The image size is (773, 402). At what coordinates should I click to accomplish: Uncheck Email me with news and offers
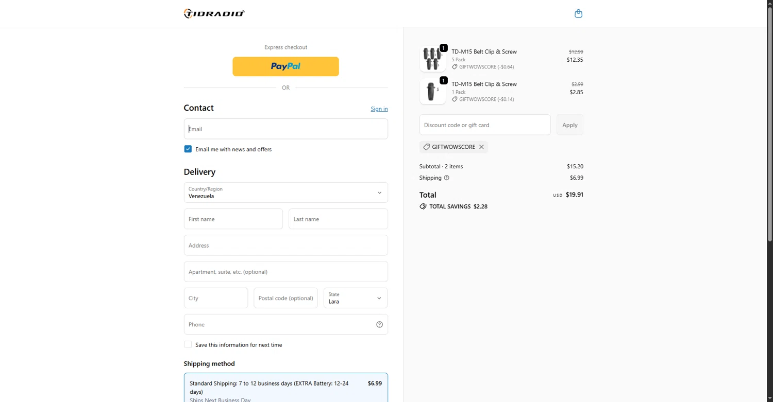point(188,149)
